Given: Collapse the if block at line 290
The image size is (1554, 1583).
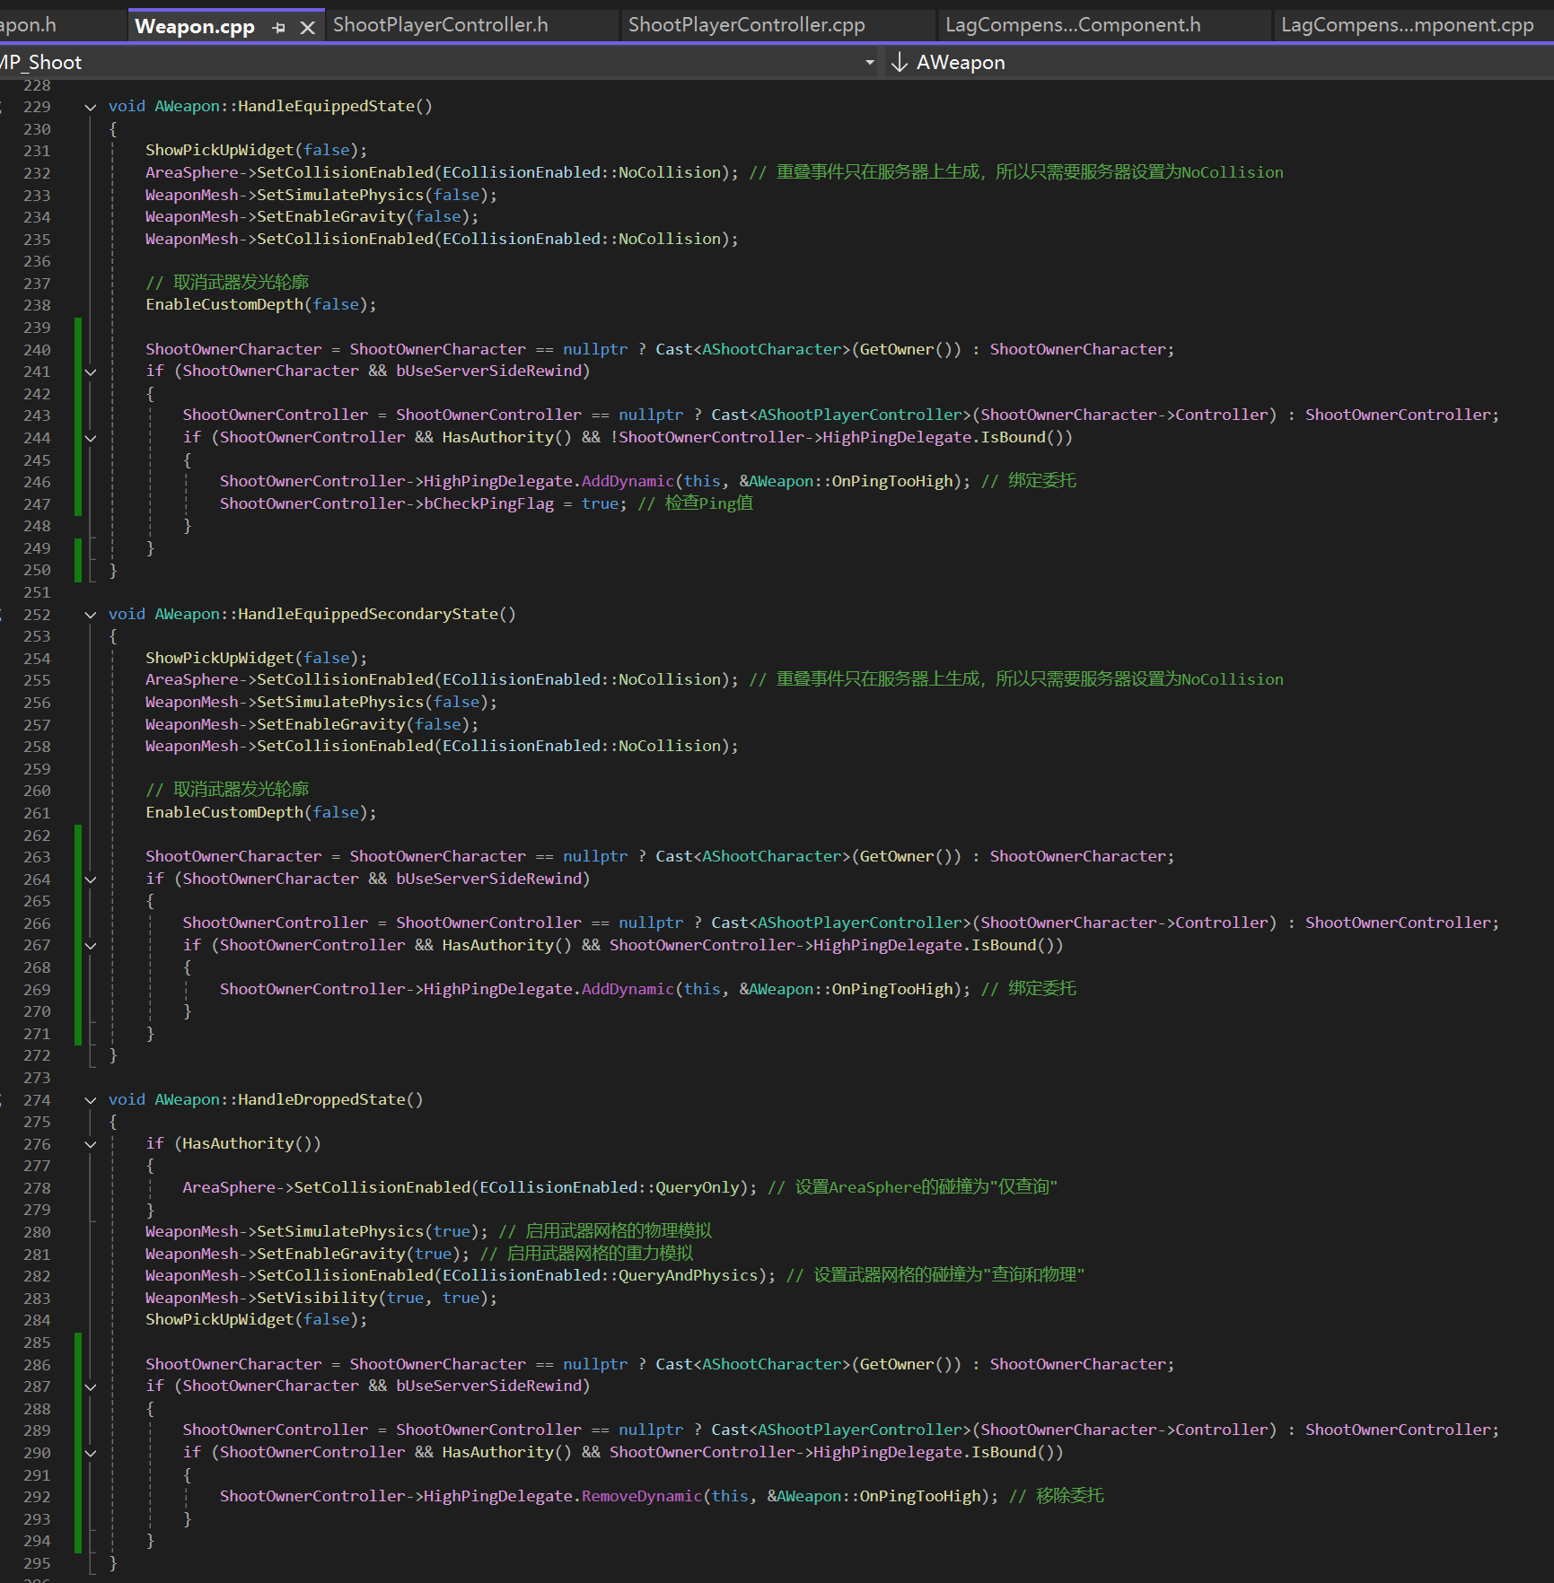Looking at the screenshot, I should tap(91, 1453).
